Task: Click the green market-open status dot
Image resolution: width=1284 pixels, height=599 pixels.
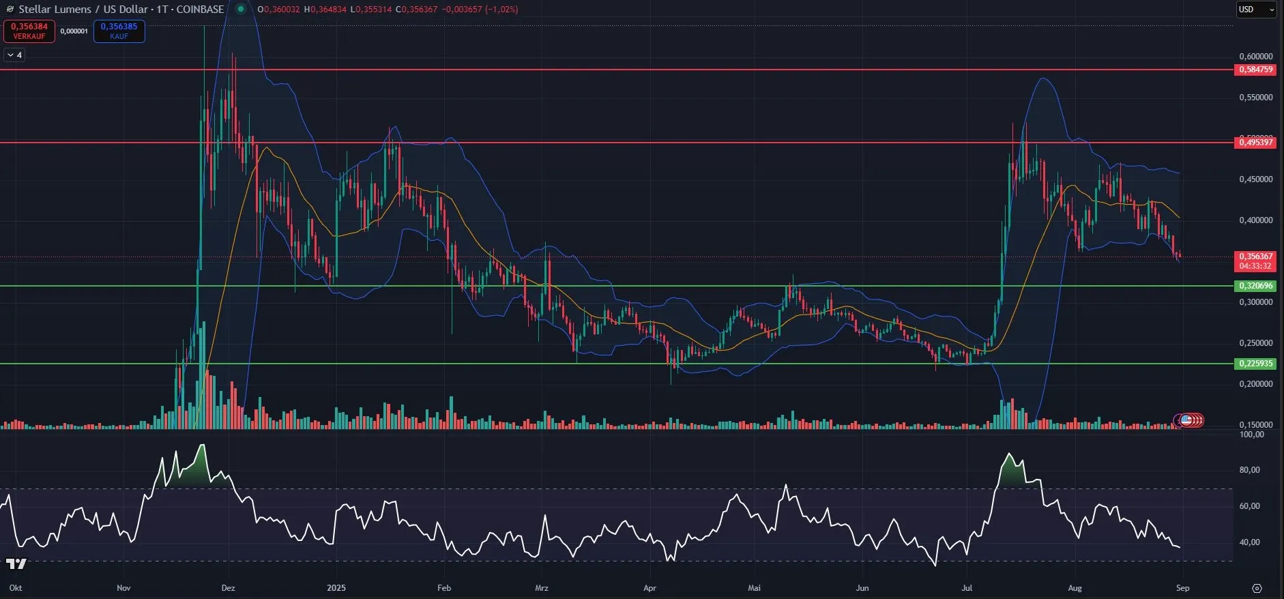Action: point(240,10)
